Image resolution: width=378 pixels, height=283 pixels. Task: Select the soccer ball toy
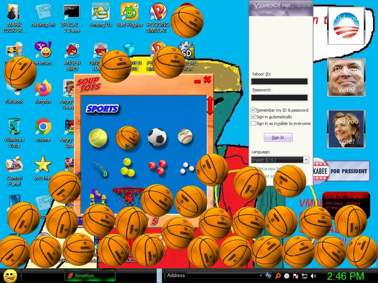coord(157,137)
